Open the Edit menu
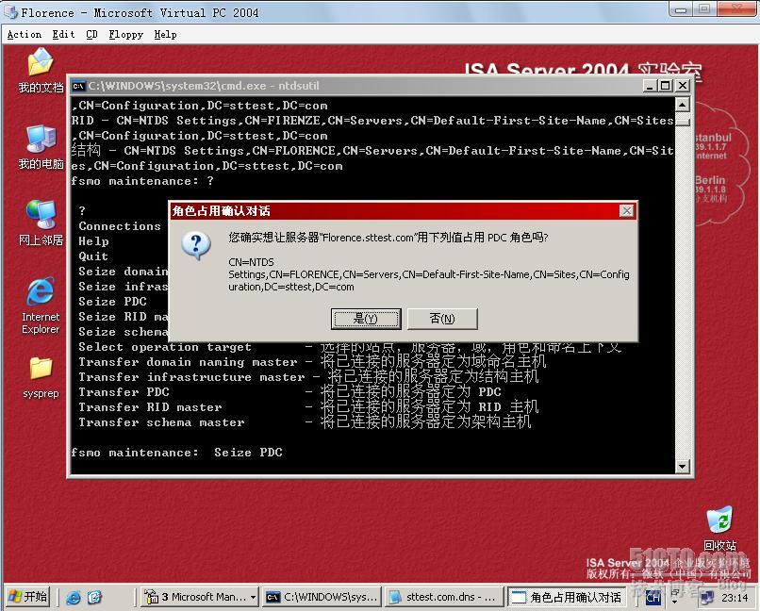 pyautogui.click(x=63, y=34)
